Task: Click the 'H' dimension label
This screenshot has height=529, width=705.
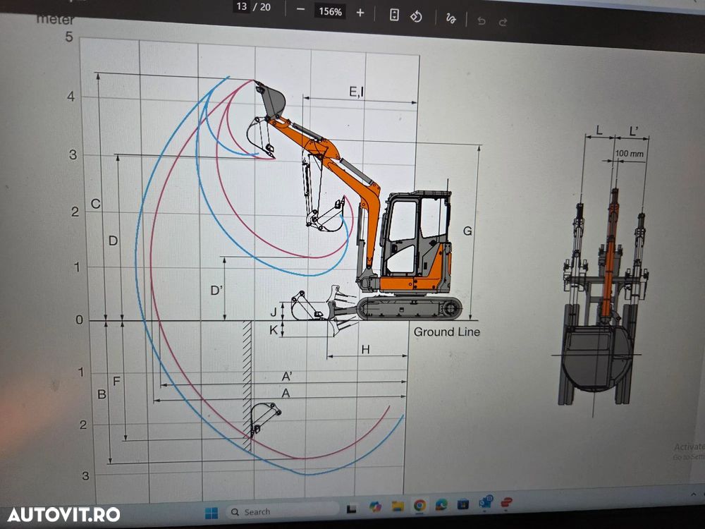Action: pos(365,350)
